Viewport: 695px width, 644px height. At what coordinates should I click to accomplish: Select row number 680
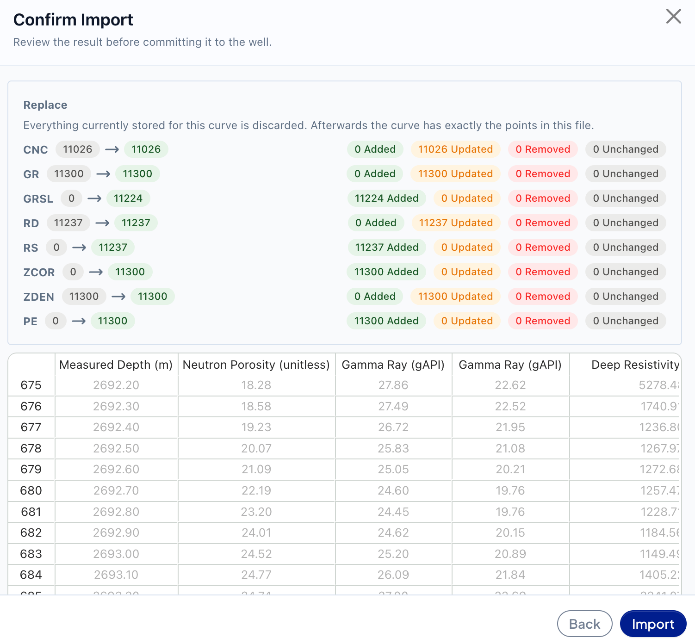[x=31, y=490]
